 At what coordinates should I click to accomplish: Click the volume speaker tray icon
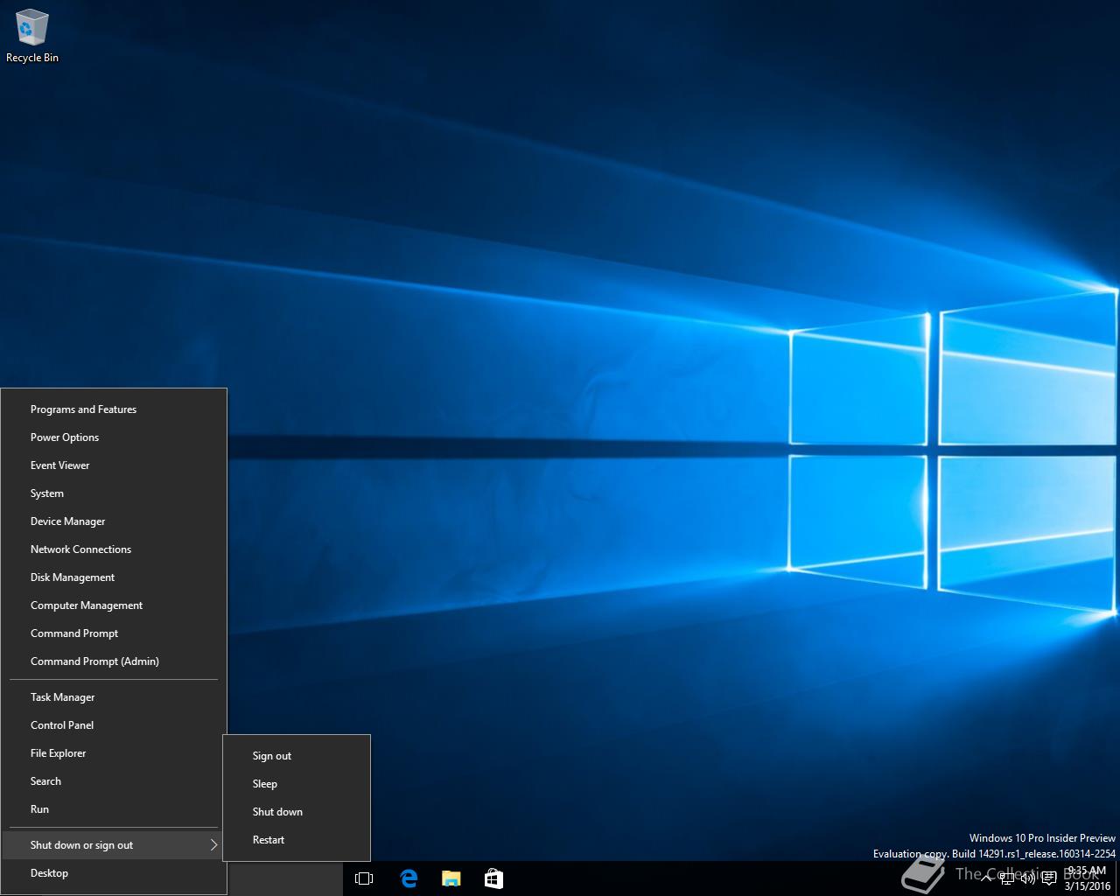[1028, 878]
